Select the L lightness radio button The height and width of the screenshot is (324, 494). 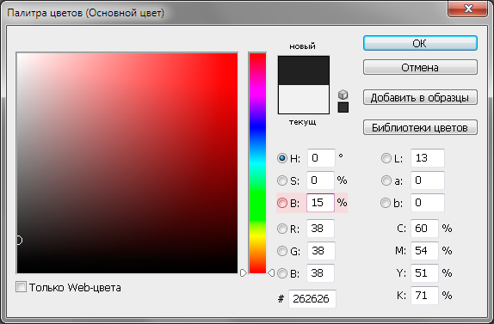coord(386,158)
